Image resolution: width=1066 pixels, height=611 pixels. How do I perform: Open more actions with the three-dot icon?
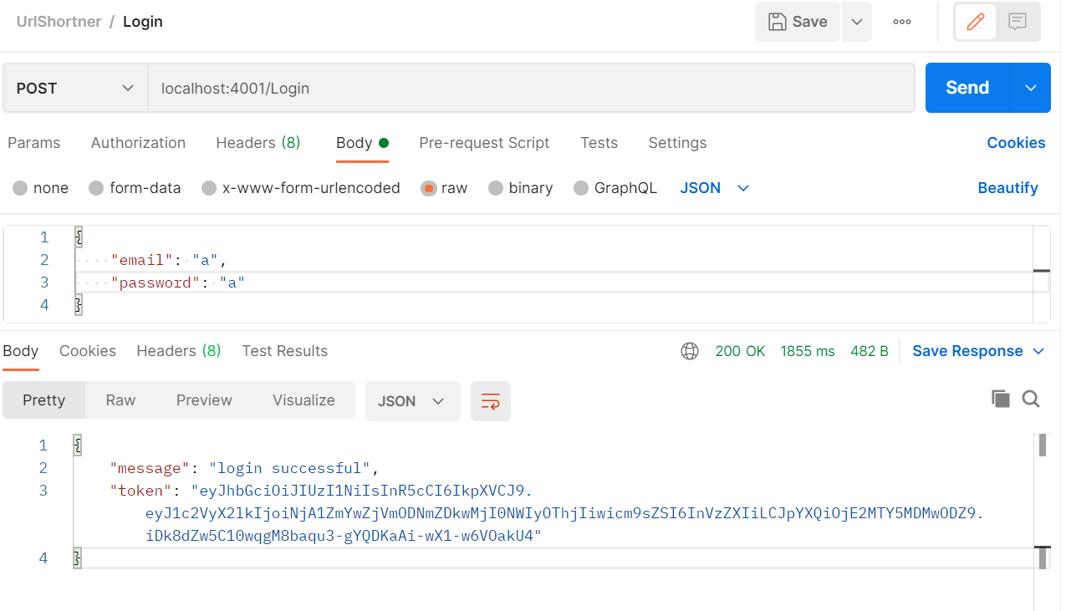(x=901, y=21)
